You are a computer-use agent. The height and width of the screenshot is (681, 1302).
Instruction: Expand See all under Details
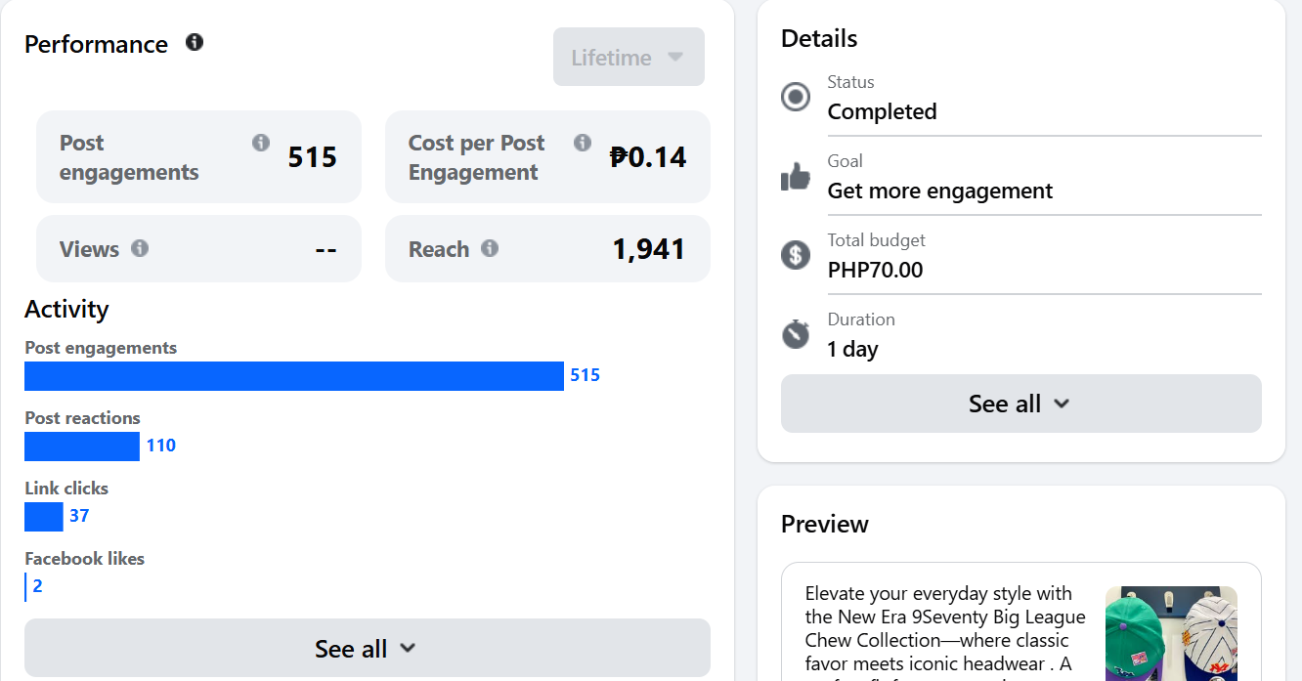coord(1020,404)
